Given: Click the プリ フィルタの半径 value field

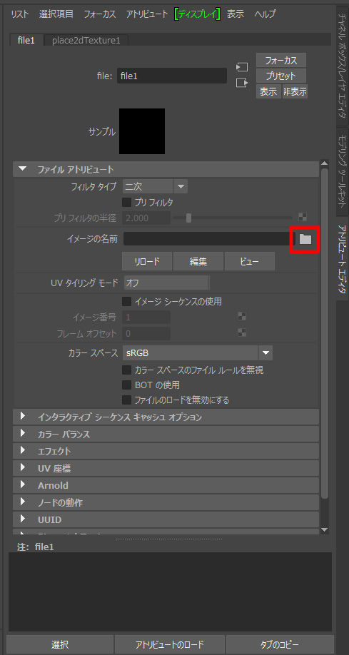Looking at the screenshot, I should pos(146,218).
